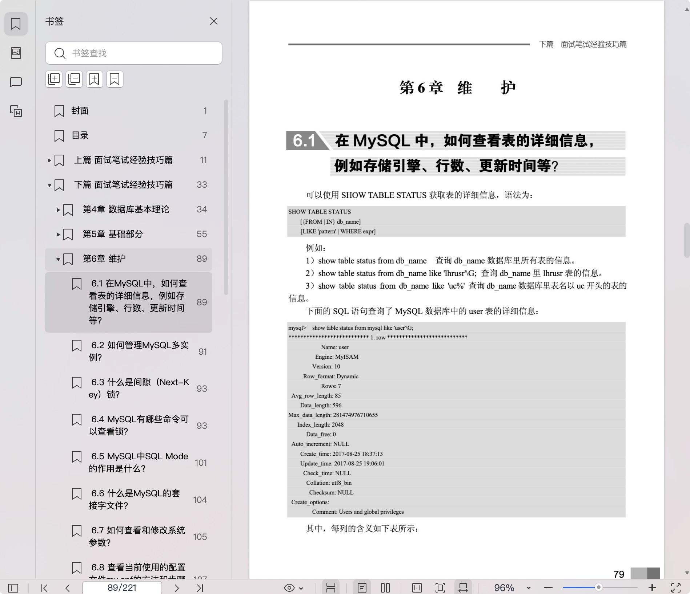This screenshot has width=690, height=594.
Task: Open bookmark 6.3 什么是间隙锁
Action: [x=129, y=388]
